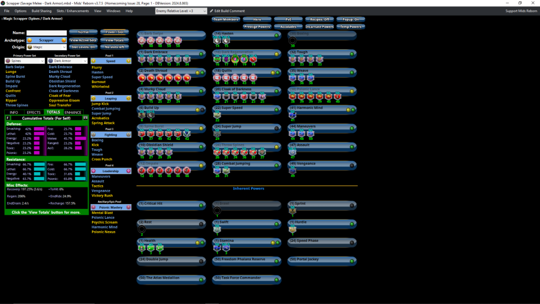Click first enhancement slot under Dark Regeneration
This screenshot has height=304, width=540.
218,59
